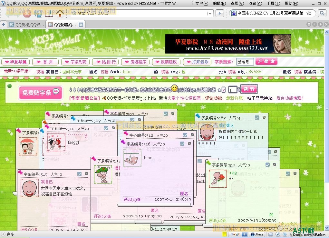Click the Flash icon in status bar
Screen dimensions: 329x238
[x=278, y=234]
